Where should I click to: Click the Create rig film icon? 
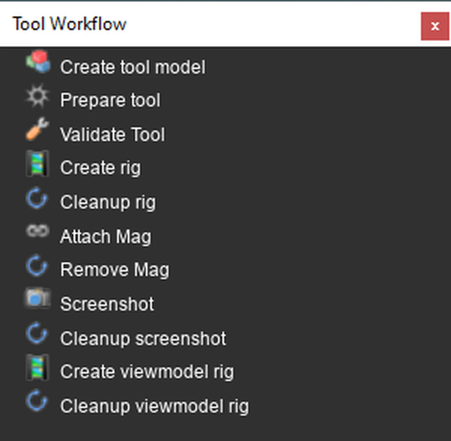tap(36, 165)
